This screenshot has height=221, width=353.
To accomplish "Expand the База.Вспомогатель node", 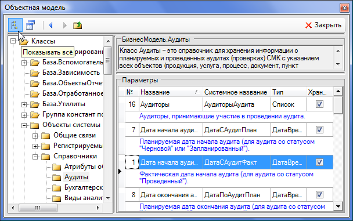I will tap(24, 63).
